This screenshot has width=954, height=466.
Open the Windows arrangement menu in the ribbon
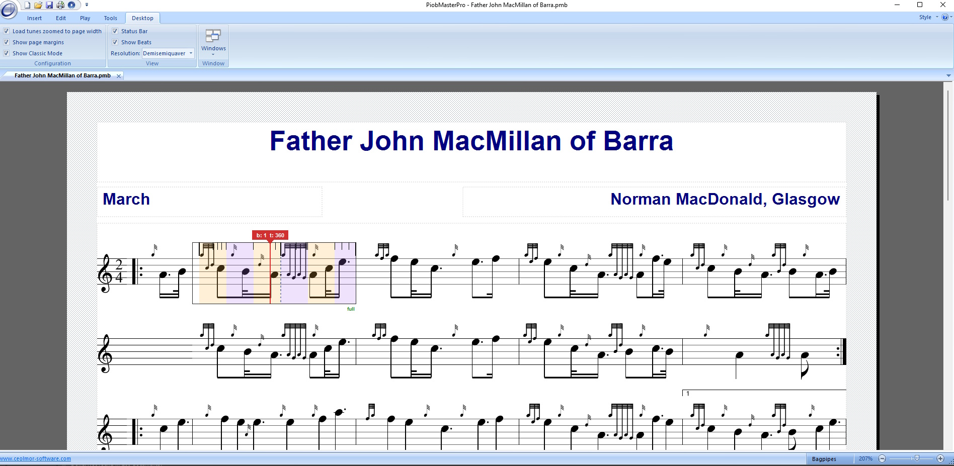[213, 42]
